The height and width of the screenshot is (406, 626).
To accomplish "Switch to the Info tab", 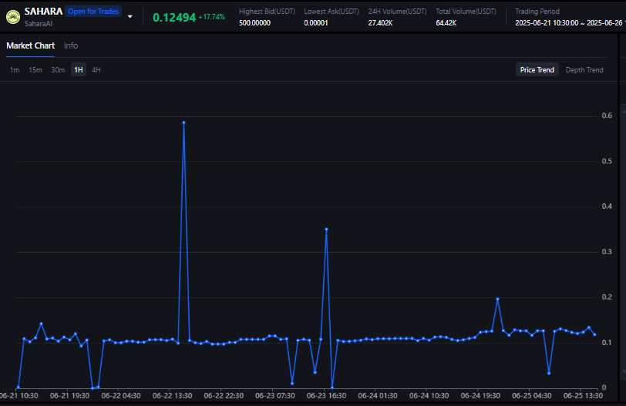I will (71, 45).
